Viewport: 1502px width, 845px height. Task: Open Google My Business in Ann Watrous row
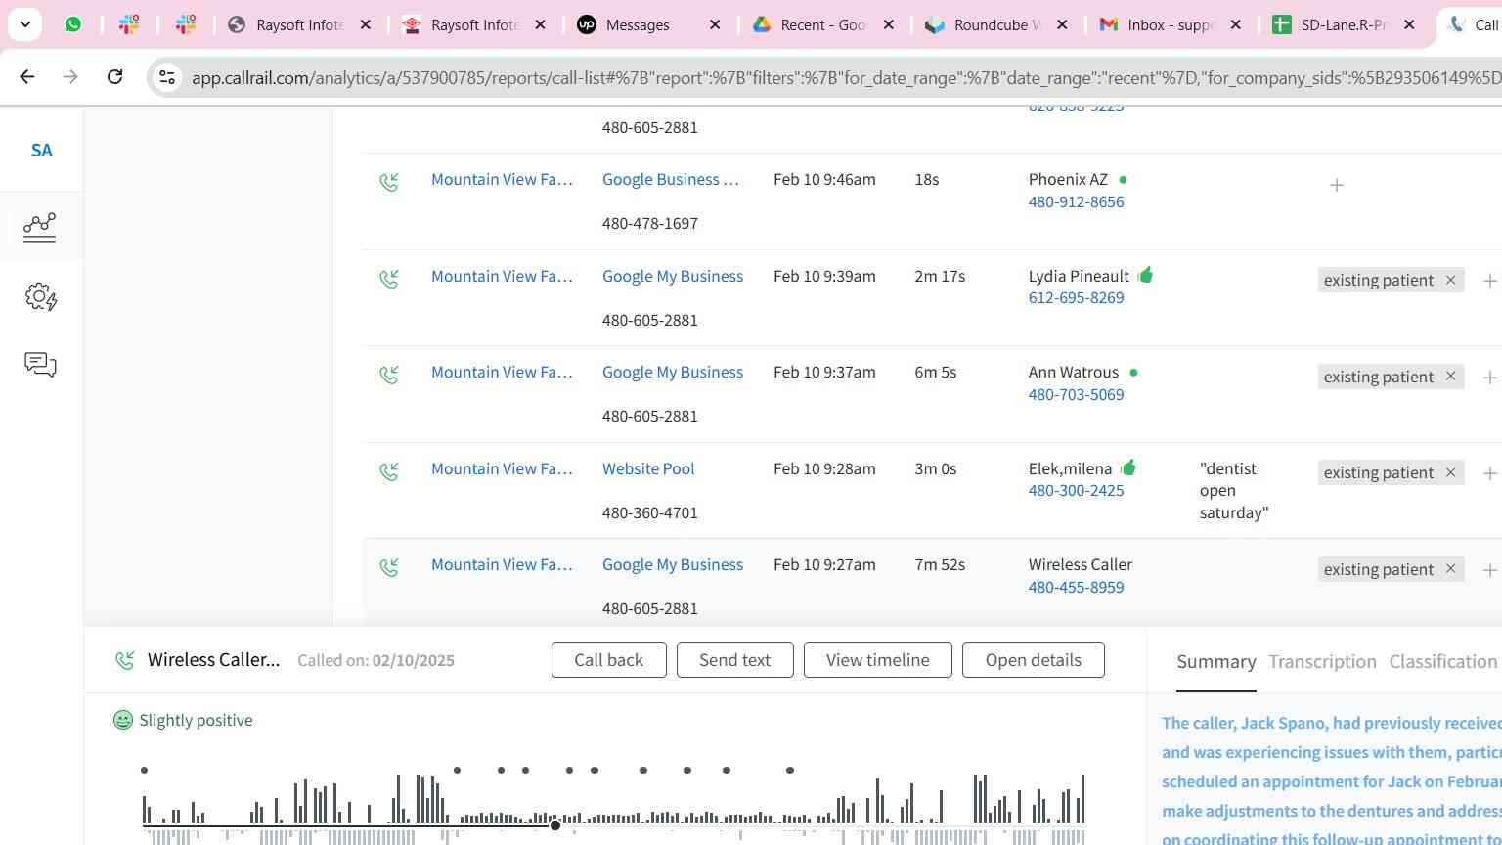[x=673, y=372]
